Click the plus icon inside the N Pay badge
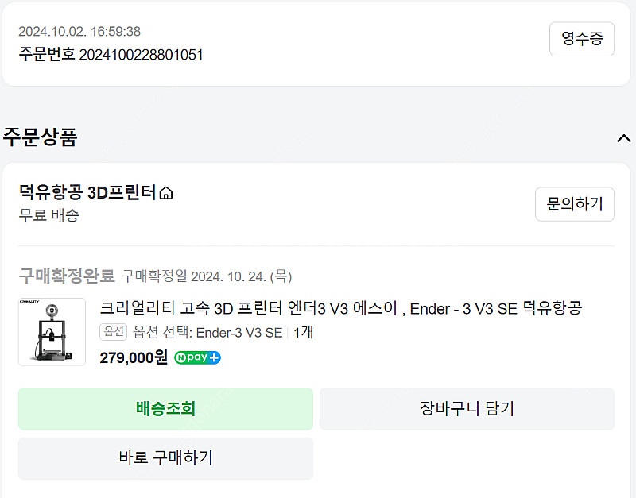Image resolution: width=636 pixels, height=498 pixels. 213,357
